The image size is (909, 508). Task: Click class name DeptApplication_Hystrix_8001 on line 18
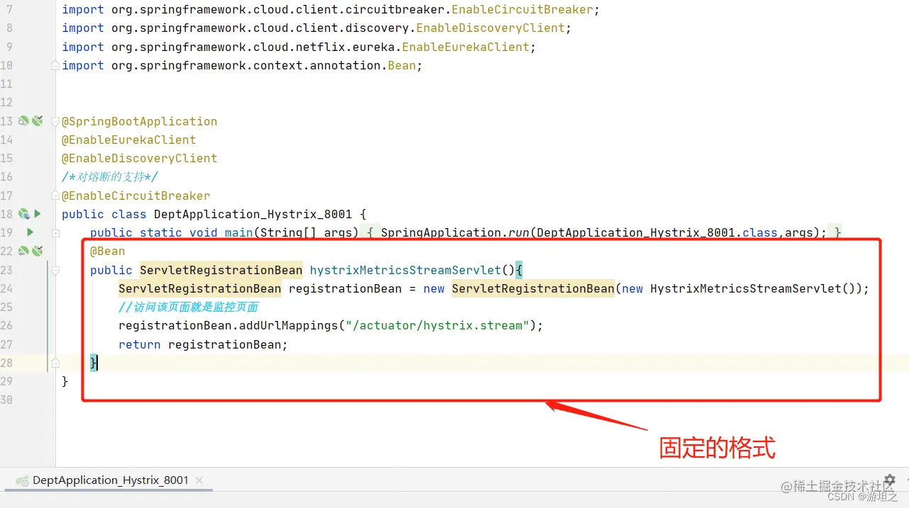(x=253, y=214)
